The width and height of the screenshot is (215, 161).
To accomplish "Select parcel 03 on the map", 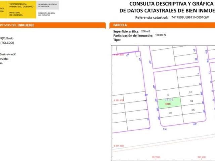I will (x=190, y=92).
